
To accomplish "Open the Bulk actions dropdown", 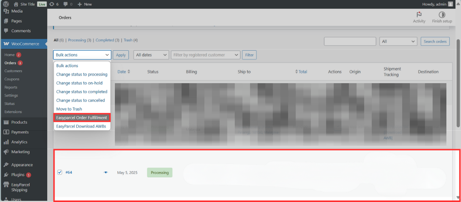I will click(x=82, y=55).
